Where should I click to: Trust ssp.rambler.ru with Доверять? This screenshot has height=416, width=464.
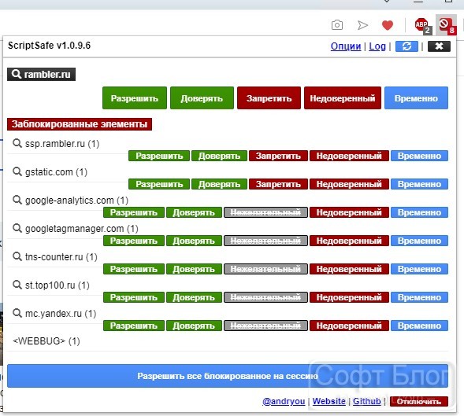[219, 156]
